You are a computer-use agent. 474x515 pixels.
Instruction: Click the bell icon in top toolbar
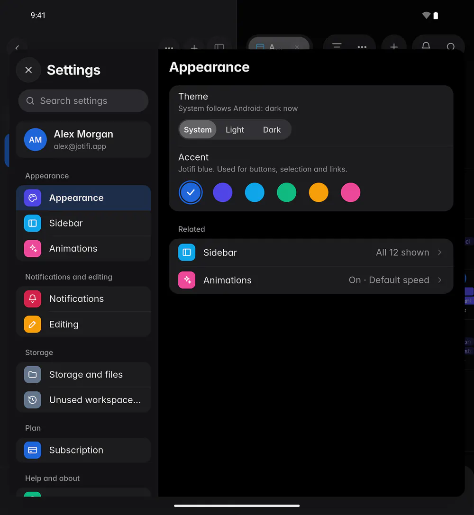(426, 46)
